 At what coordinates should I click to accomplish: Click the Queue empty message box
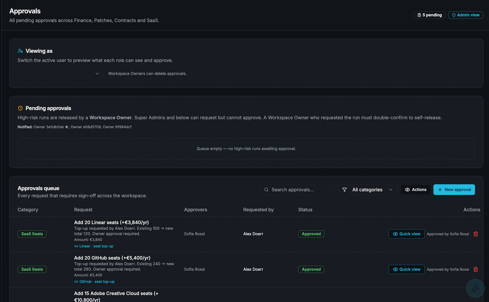[246, 149]
